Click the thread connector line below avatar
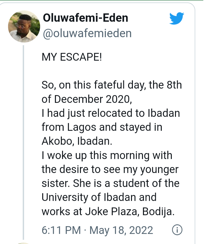 [x=23, y=142]
